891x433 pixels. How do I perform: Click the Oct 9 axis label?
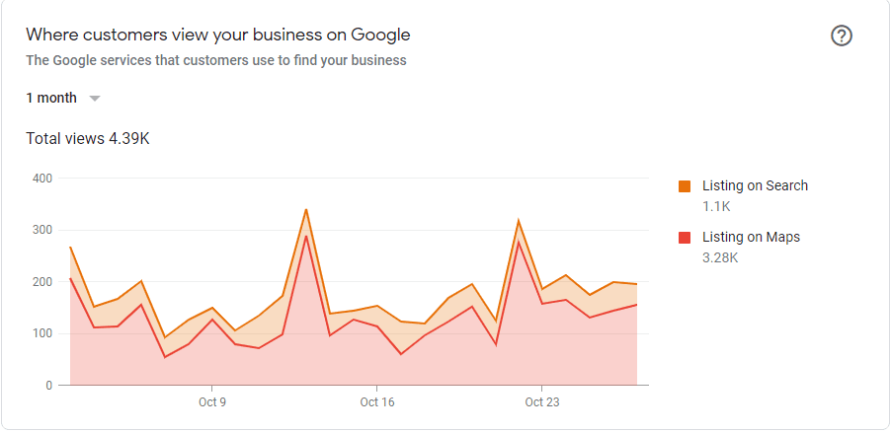pyautogui.click(x=212, y=402)
